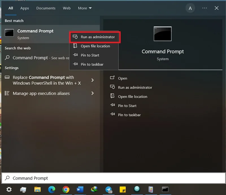Select Pin to taskbar in context menu
The width and height of the screenshot is (226, 195).
pos(94,64)
